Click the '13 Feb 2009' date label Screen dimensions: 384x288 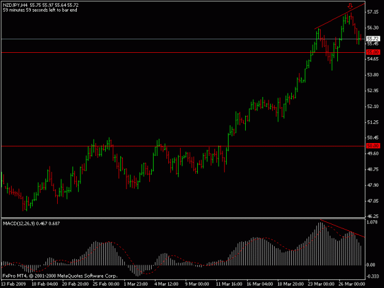pos(14,284)
